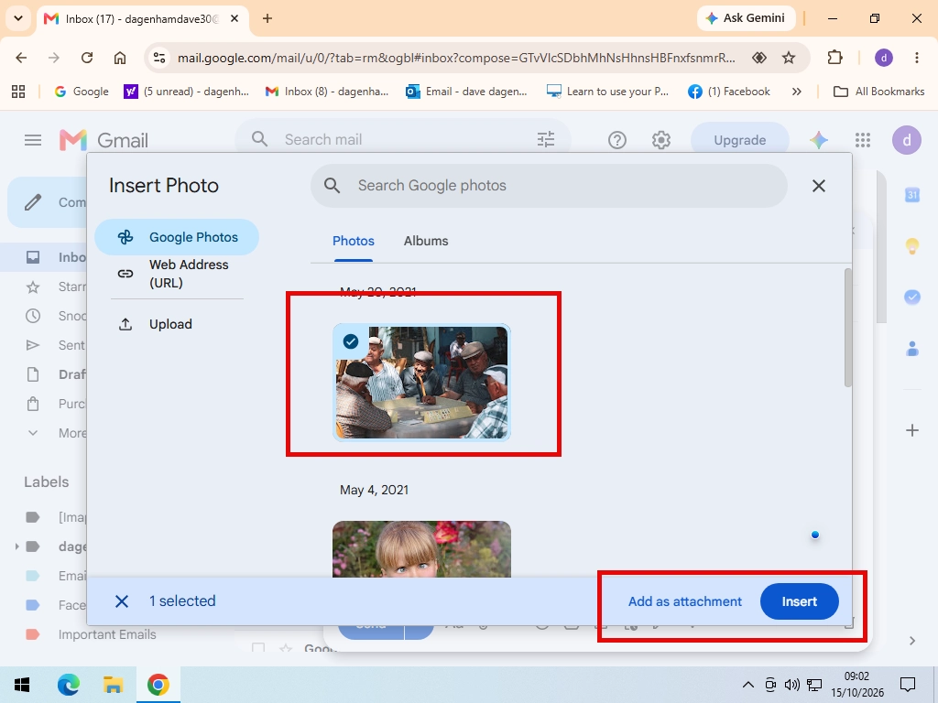This screenshot has width=938, height=703.
Task: Open Chrome extensions puzzle icon
Action: pyautogui.click(x=834, y=58)
